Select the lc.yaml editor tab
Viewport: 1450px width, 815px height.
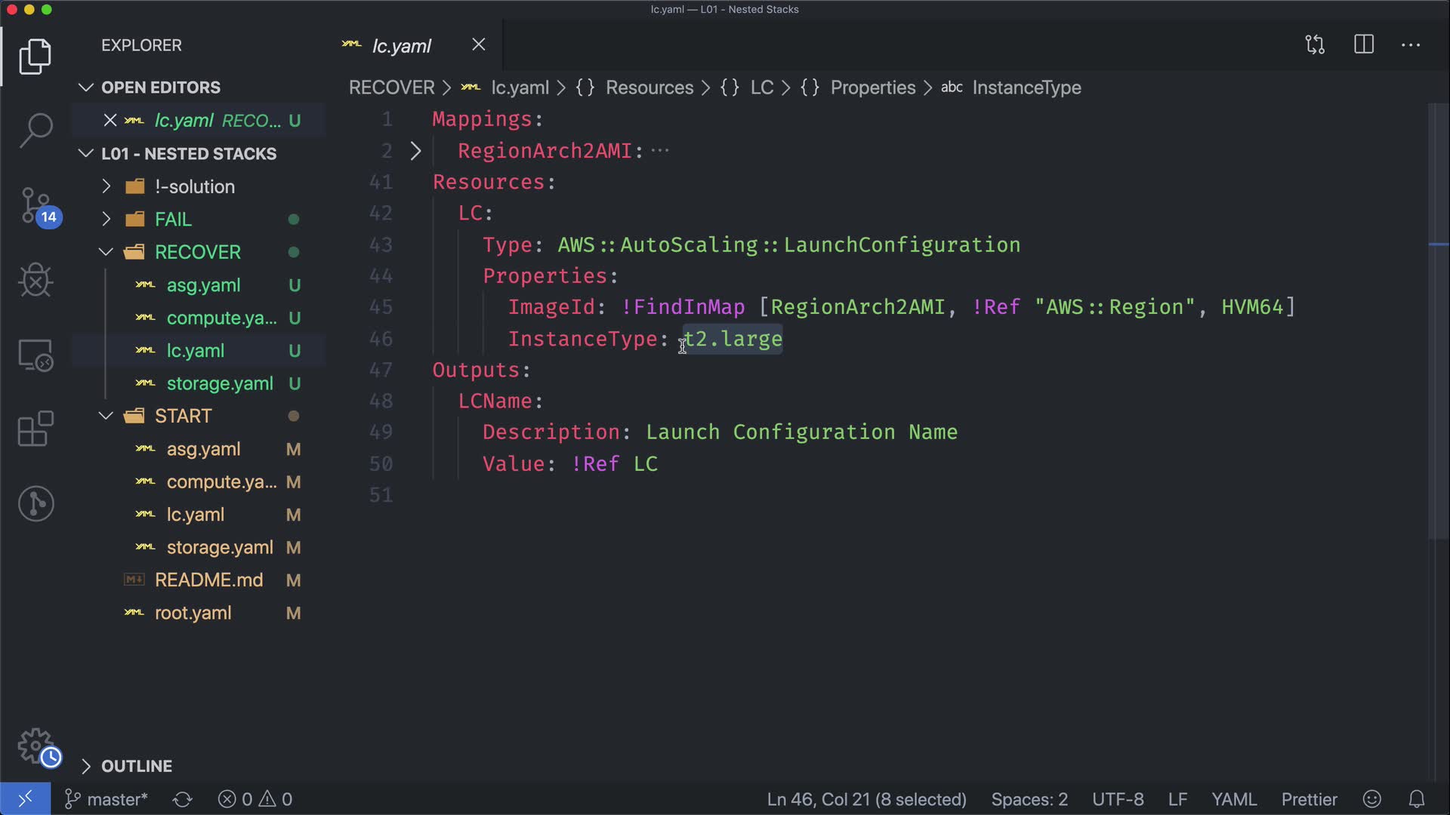pyautogui.click(x=401, y=46)
